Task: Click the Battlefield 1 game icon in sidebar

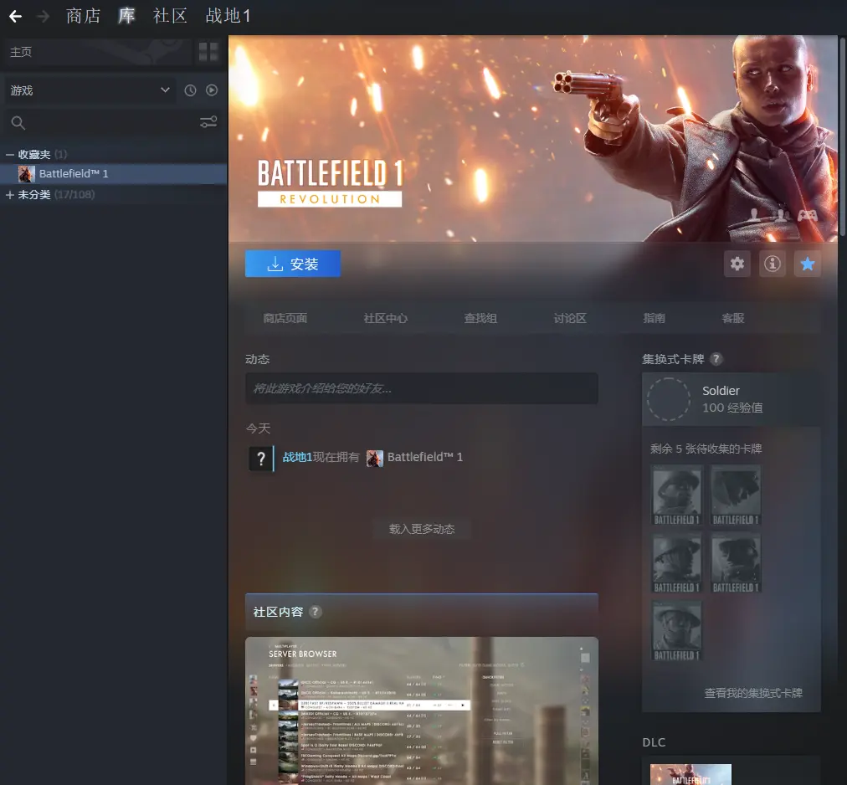Action: 27,173
